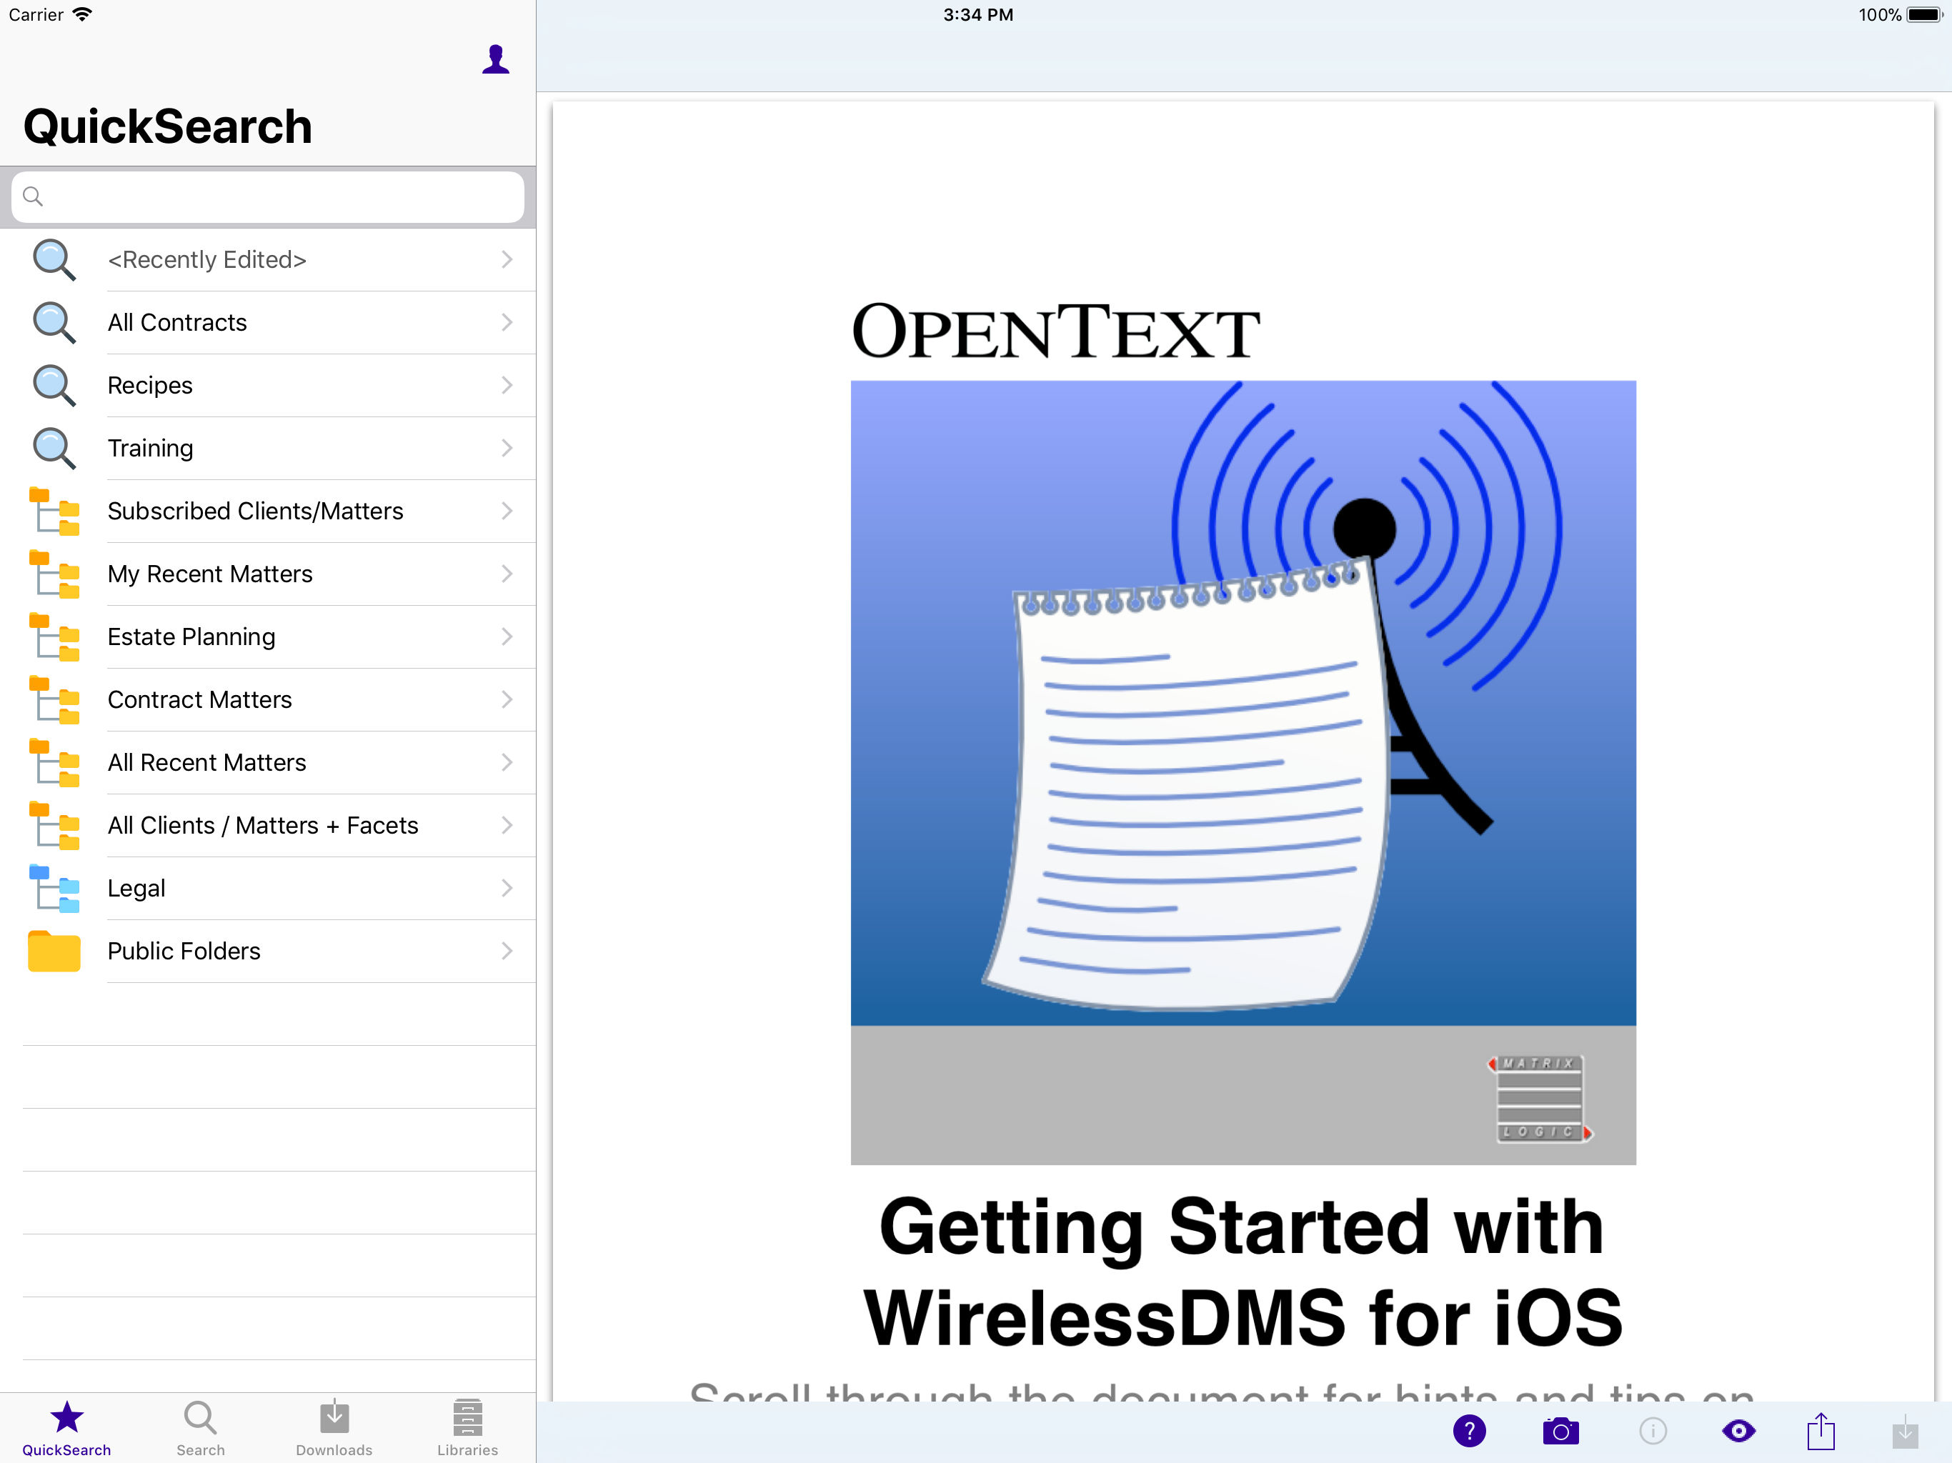Click the magnifier icon beside All Contracts

coord(54,322)
